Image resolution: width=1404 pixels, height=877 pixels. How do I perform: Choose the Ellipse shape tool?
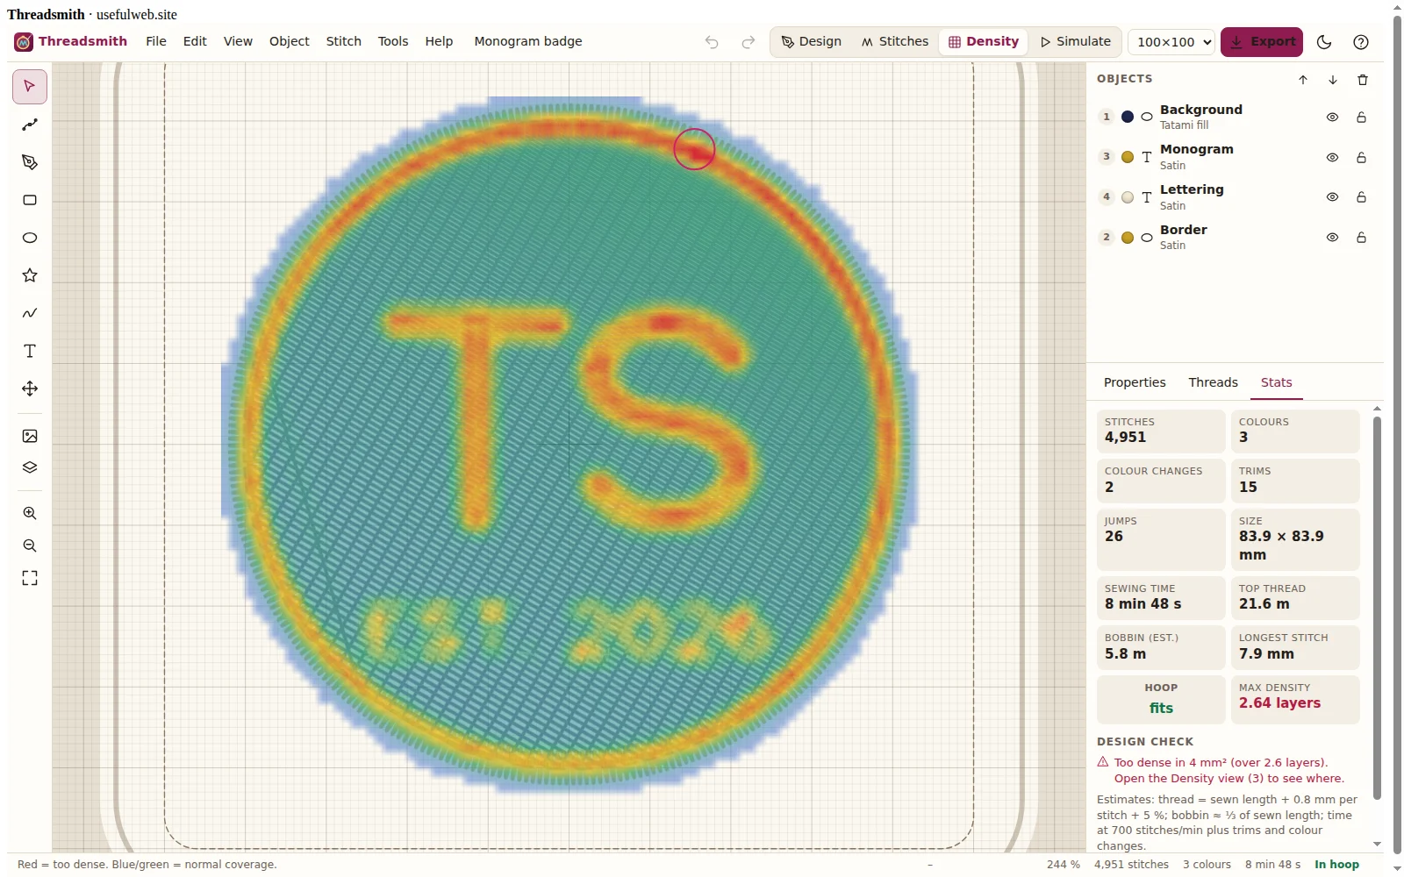tap(30, 238)
